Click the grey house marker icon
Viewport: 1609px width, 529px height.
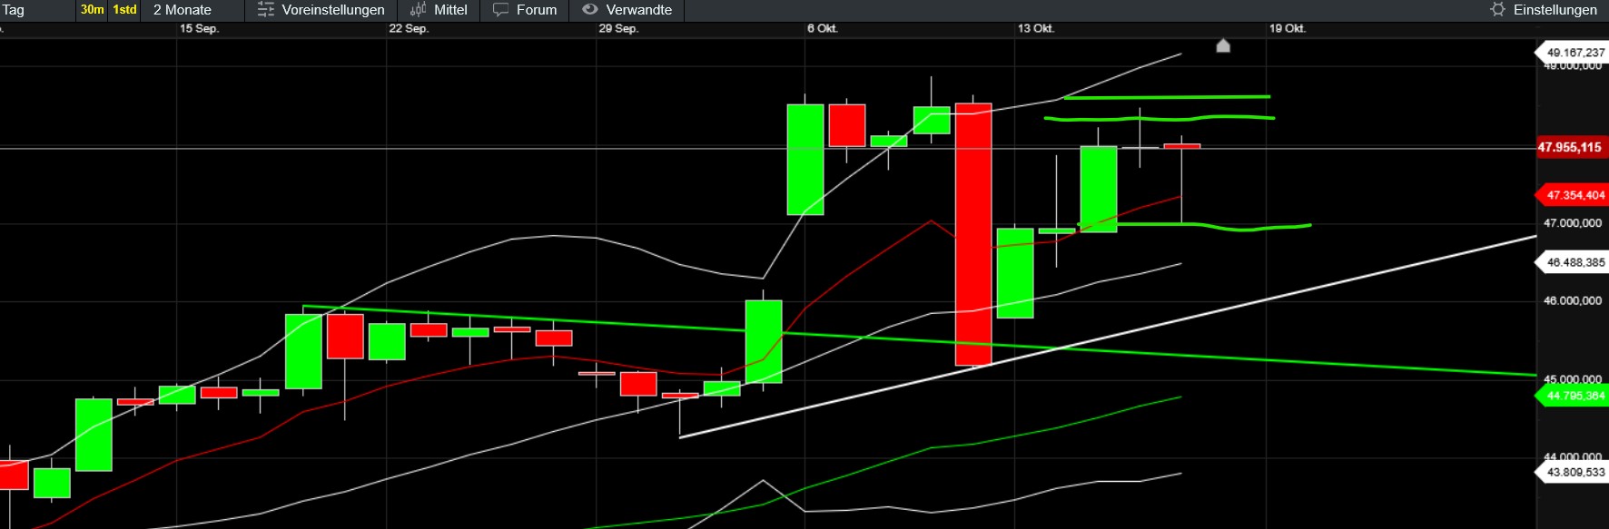point(1223,45)
